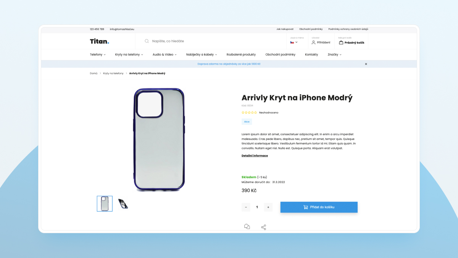458x258 pixels.
Task: Open the comments speech bubble icon
Action: point(247,227)
